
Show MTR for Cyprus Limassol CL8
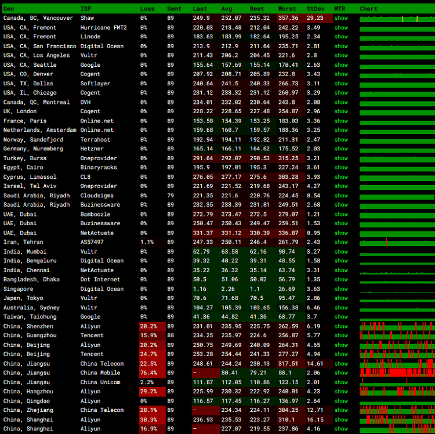click(x=340, y=177)
